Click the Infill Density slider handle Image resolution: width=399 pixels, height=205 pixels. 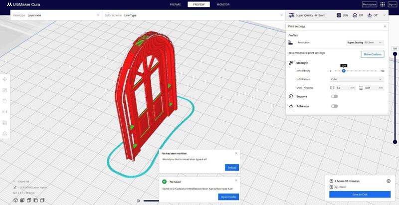tap(344, 71)
